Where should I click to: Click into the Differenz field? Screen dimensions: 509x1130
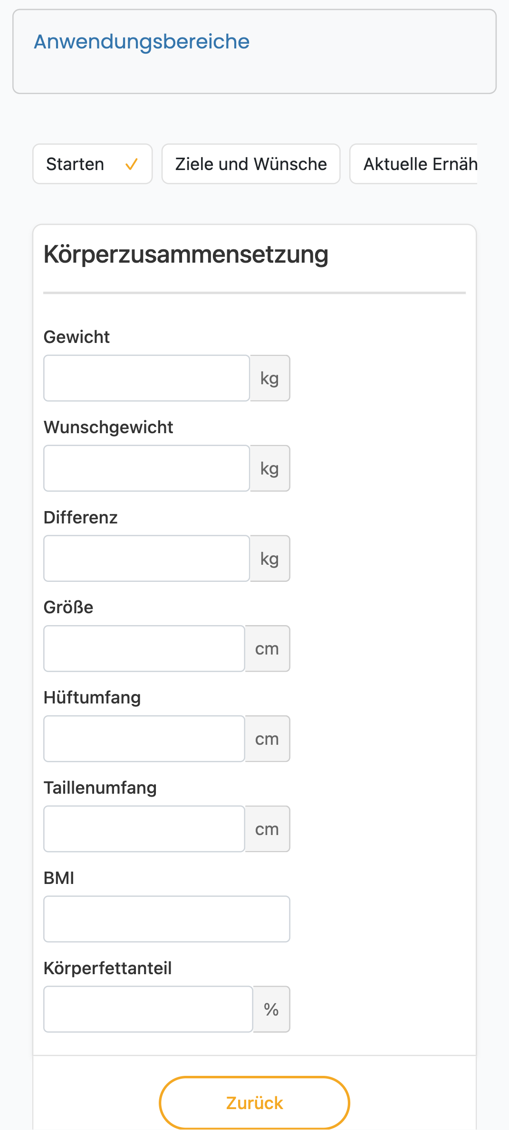(x=146, y=559)
